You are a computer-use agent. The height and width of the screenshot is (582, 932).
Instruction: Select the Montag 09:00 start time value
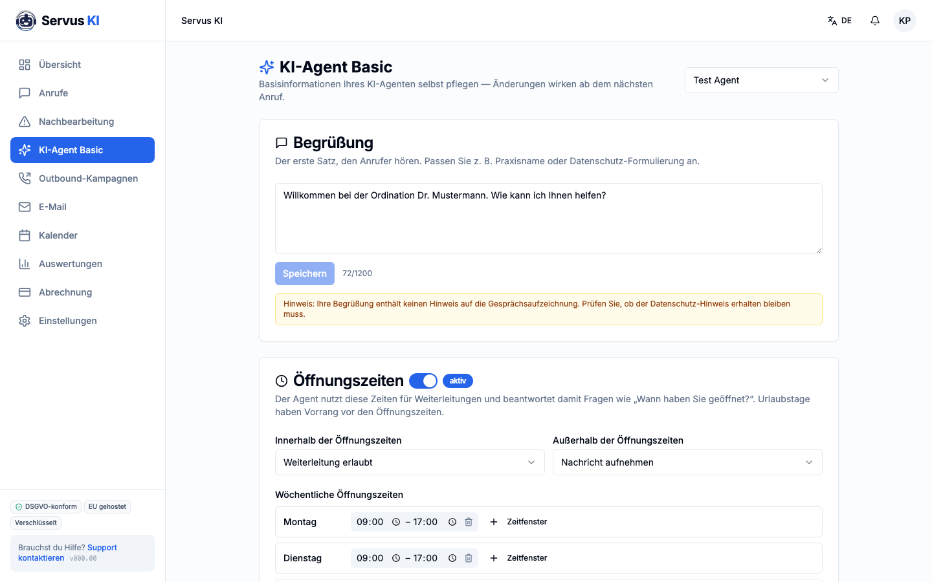coord(370,522)
